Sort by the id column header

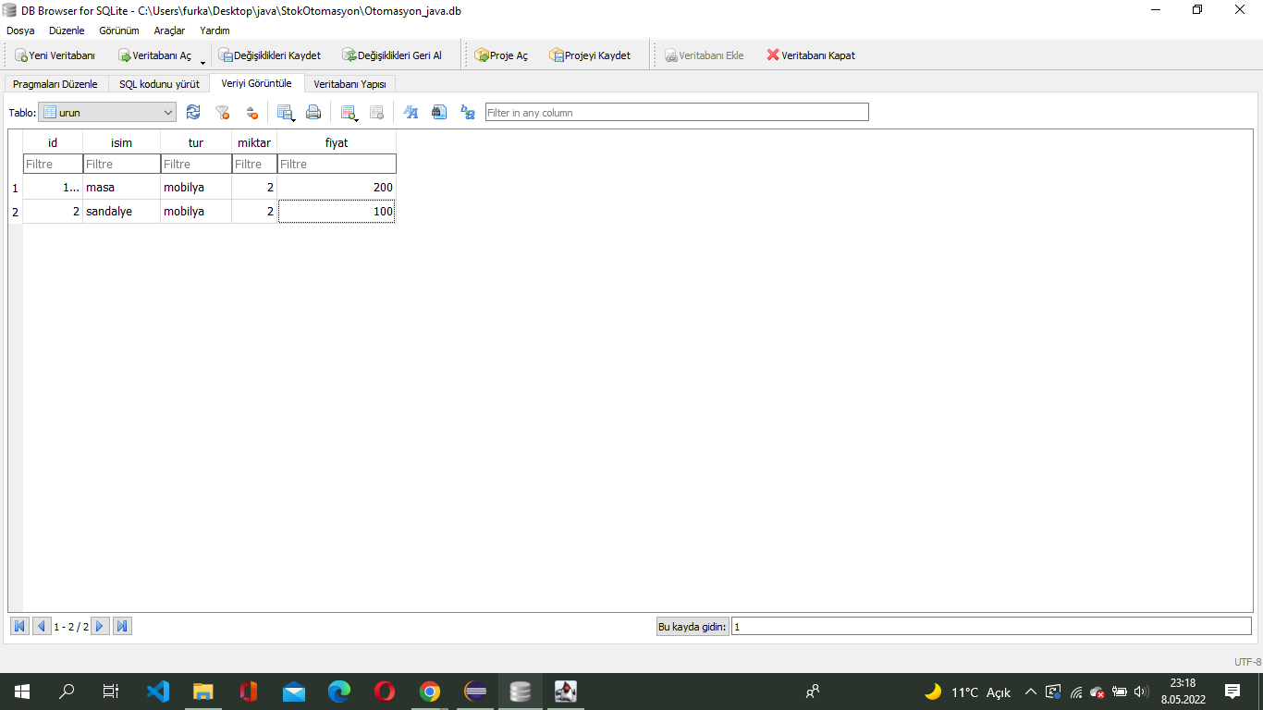(x=53, y=142)
